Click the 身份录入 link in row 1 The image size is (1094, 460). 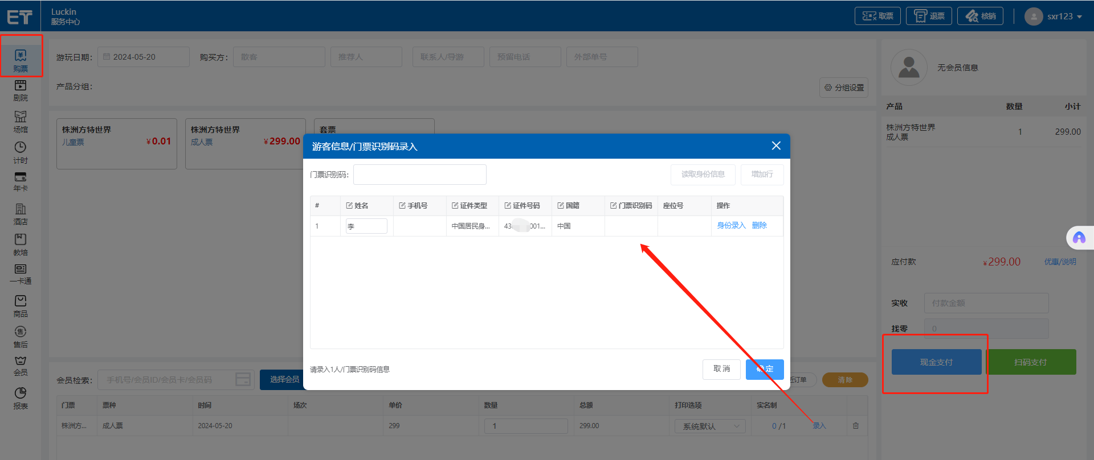point(731,226)
